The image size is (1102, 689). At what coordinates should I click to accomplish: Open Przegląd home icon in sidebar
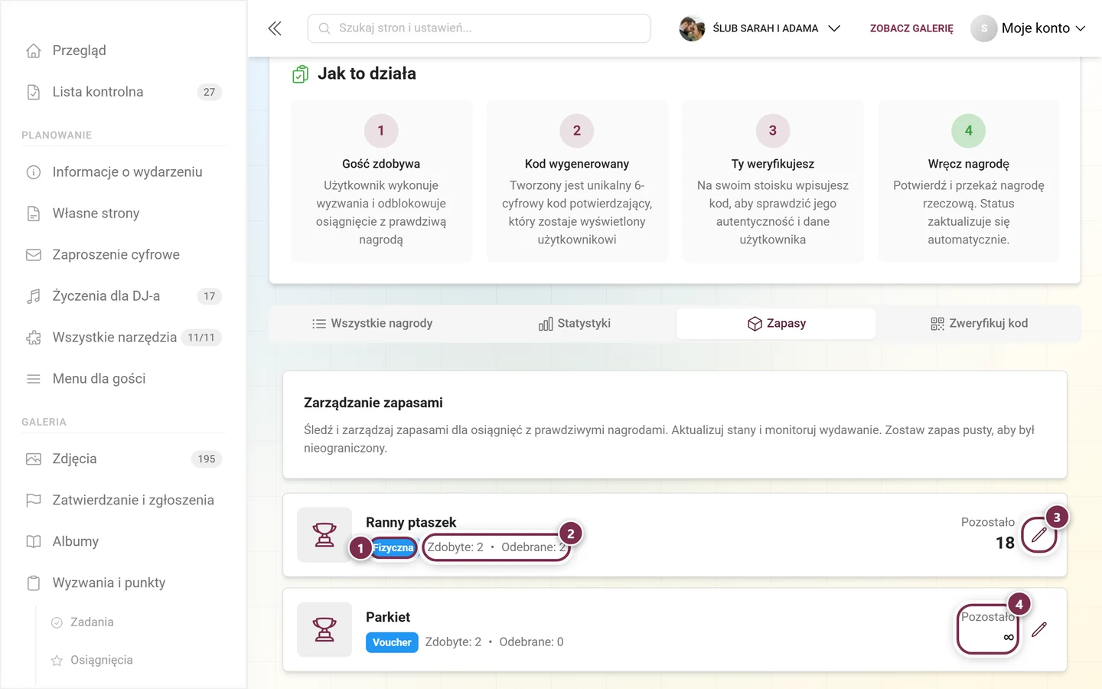click(x=34, y=51)
